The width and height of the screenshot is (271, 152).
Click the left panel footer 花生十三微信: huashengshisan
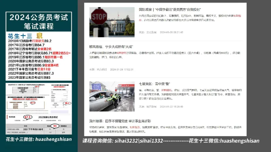click(39, 139)
